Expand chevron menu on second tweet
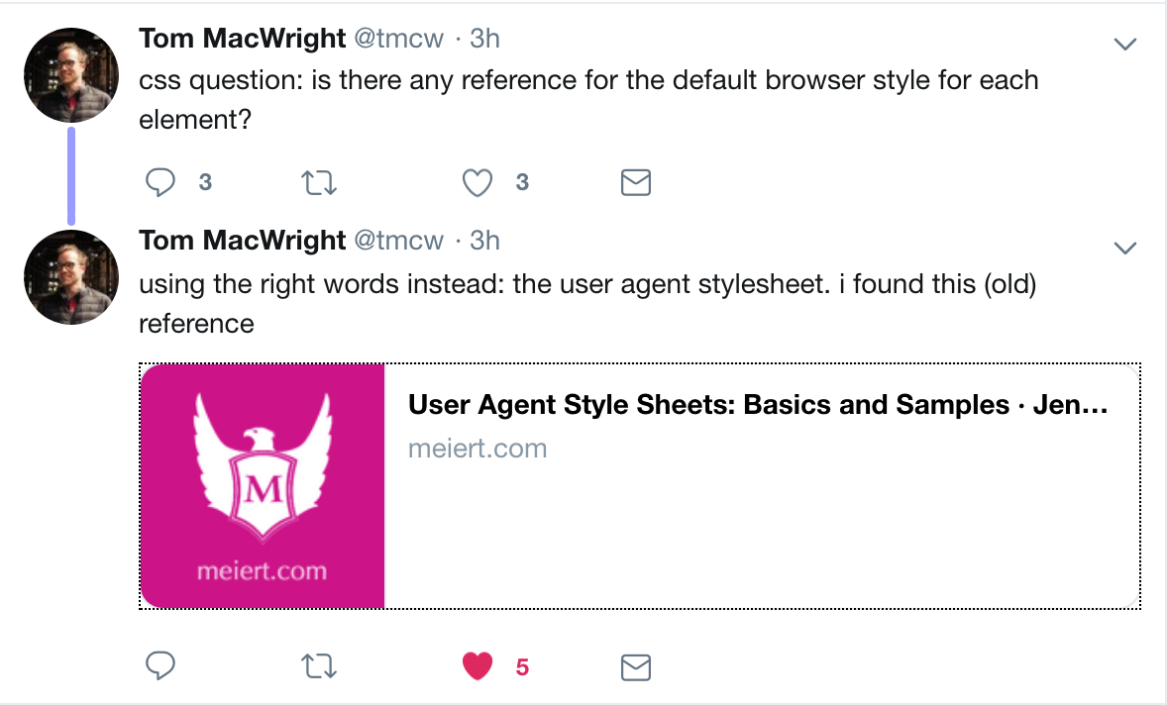The height and width of the screenshot is (705, 1167). [x=1124, y=248]
